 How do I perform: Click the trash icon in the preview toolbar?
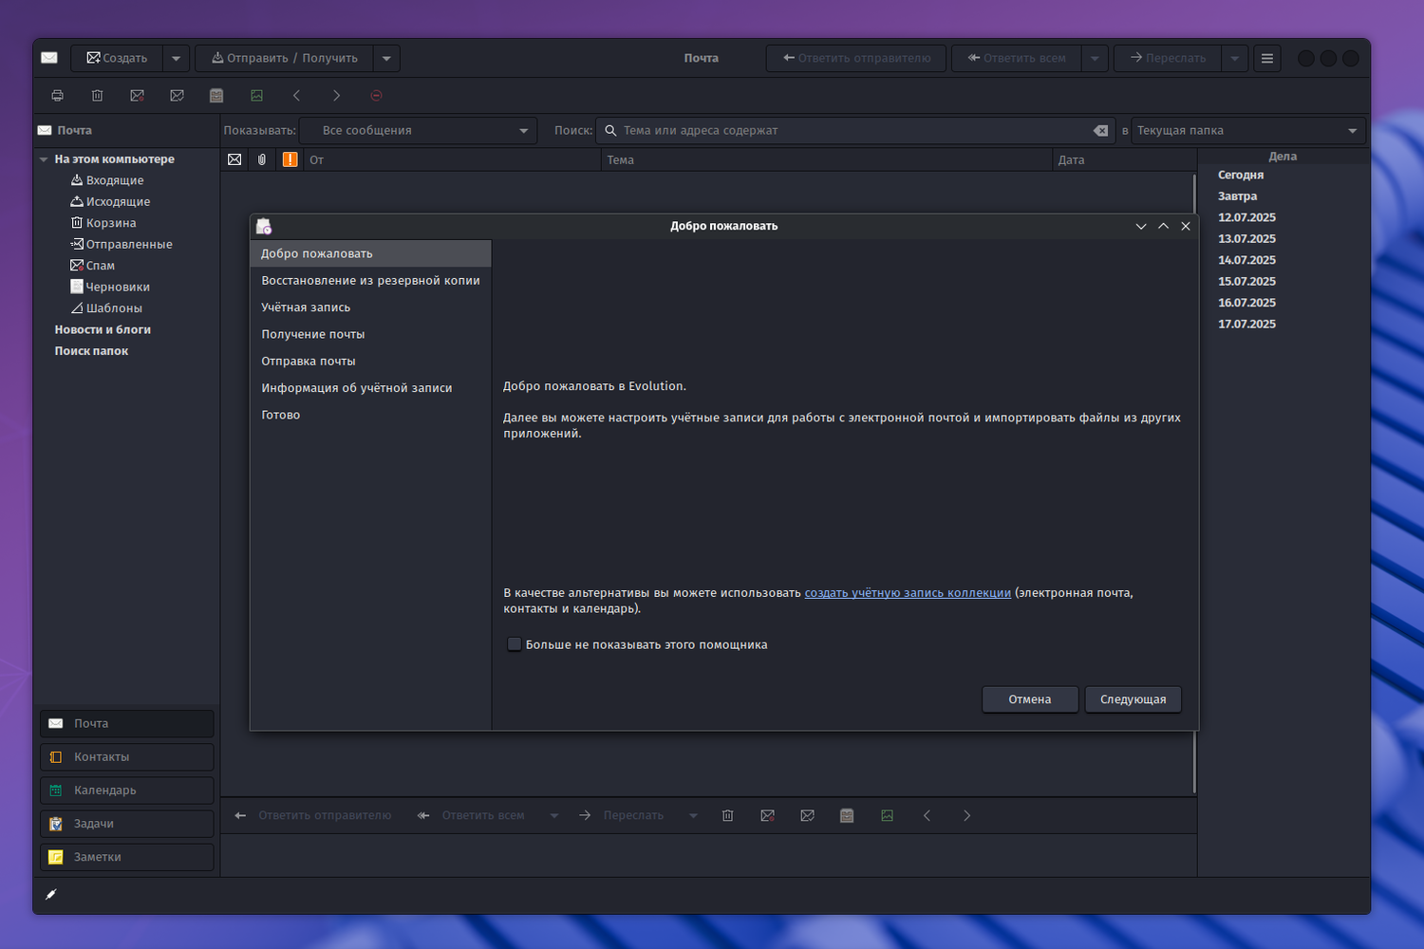[x=727, y=815]
